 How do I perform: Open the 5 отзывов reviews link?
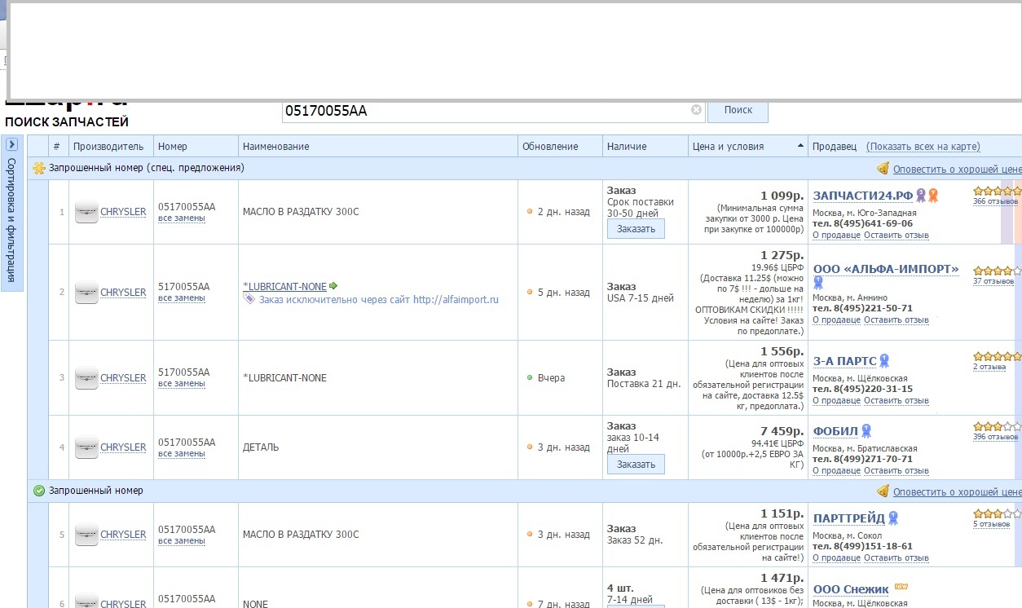[991, 524]
